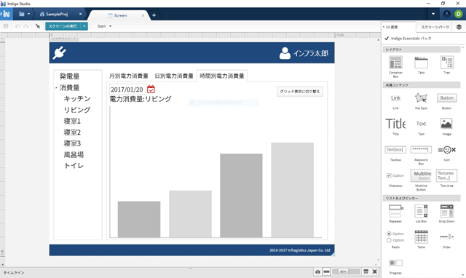Click the グリッド表示に切り替え button

click(x=300, y=92)
